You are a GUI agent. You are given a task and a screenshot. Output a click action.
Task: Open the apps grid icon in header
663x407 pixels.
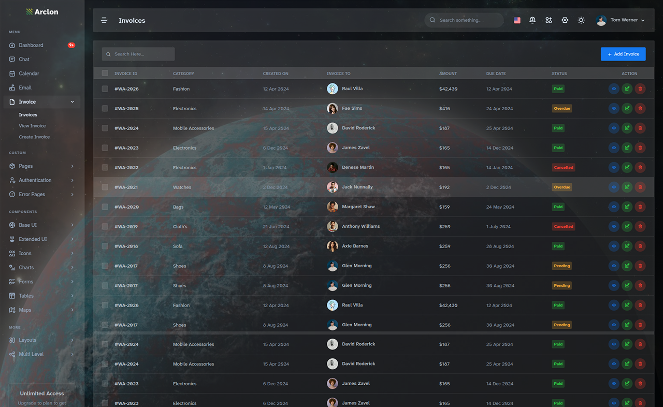[x=549, y=20]
